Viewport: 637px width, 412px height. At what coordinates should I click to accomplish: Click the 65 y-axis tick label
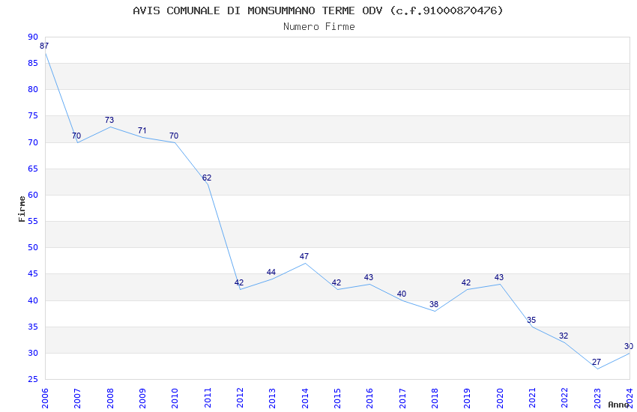[33, 169]
